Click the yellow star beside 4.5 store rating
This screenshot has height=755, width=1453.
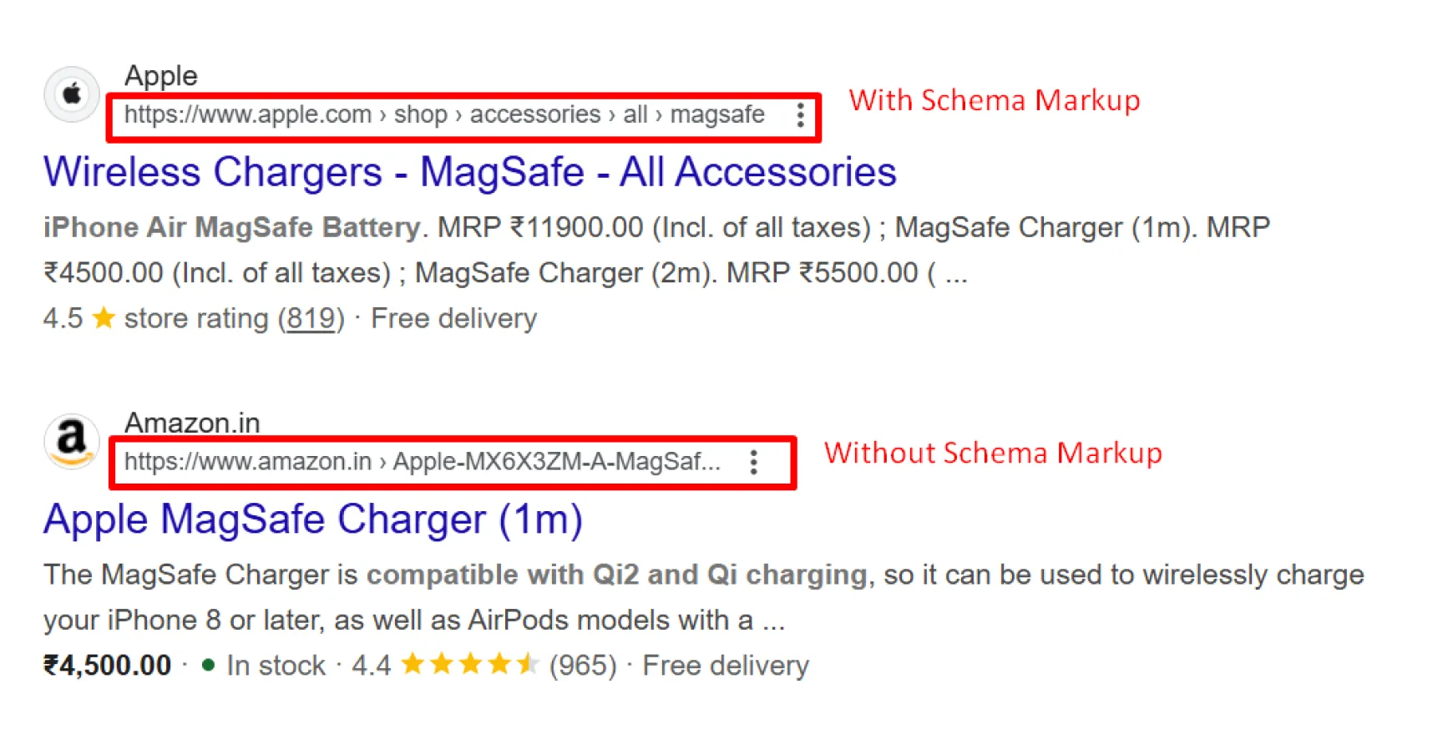pyautogui.click(x=104, y=318)
